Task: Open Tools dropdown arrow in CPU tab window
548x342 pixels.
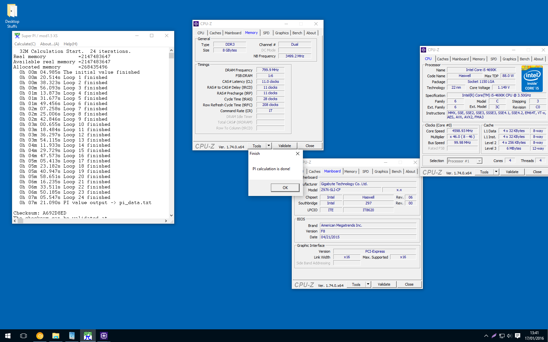Action: (x=496, y=172)
